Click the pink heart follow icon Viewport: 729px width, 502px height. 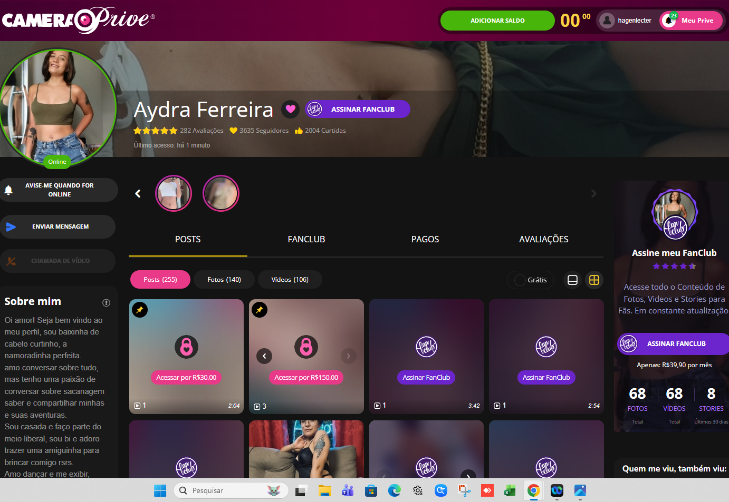290,109
